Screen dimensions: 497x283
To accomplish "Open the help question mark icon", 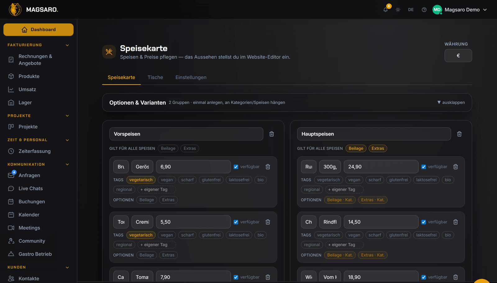I will [424, 10].
